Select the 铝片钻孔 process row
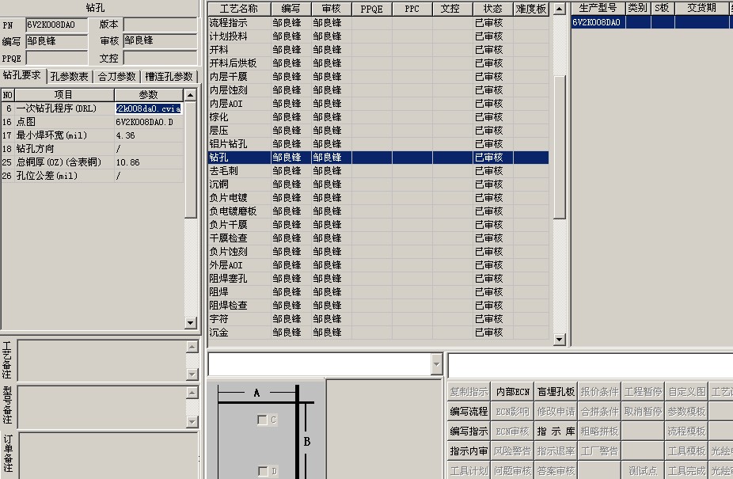 coord(378,144)
